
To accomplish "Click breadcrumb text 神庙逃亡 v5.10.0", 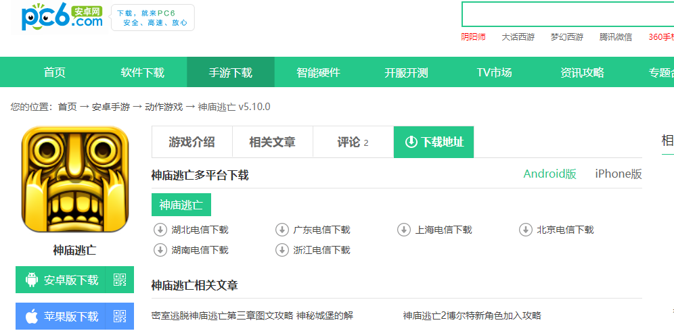I will (234, 107).
